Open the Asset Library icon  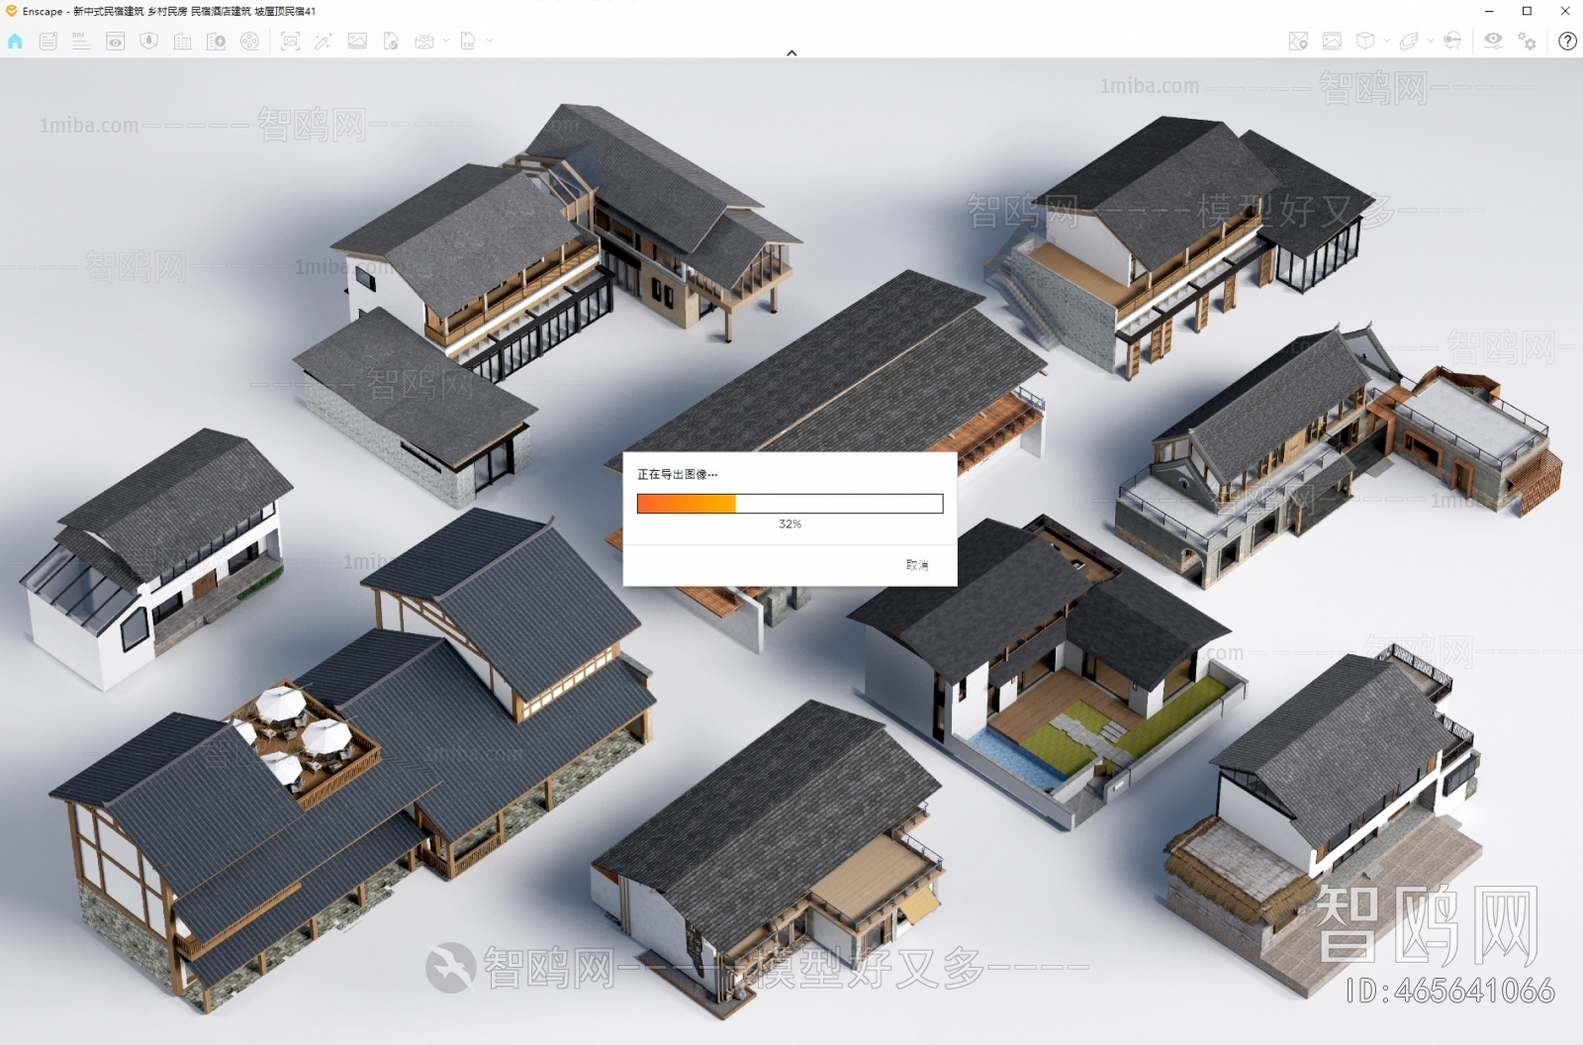click(x=181, y=42)
